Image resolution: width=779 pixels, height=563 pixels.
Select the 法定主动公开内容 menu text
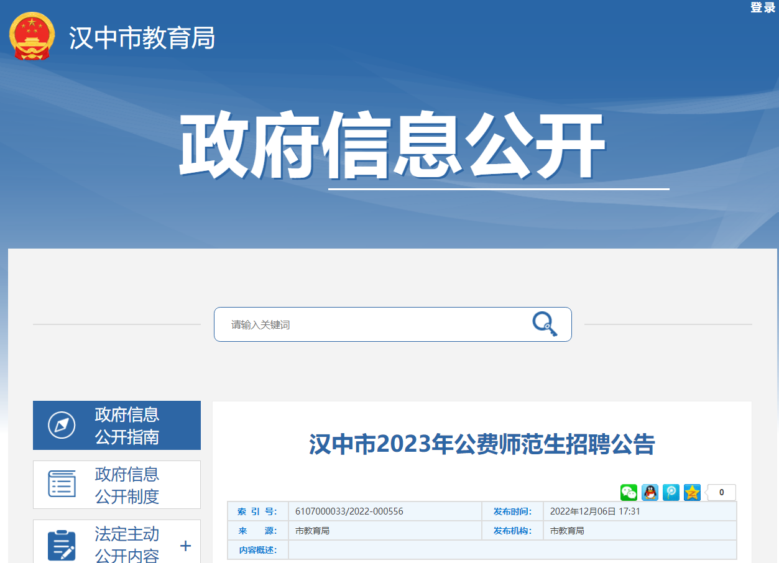point(127,545)
